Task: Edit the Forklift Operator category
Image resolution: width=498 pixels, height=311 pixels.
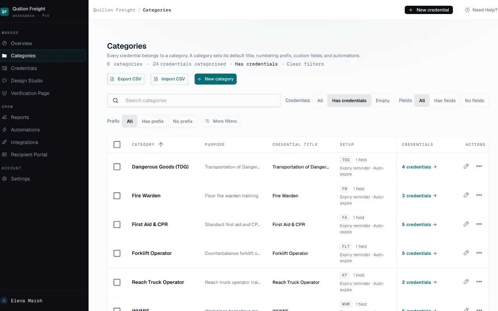Action: click(466, 253)
